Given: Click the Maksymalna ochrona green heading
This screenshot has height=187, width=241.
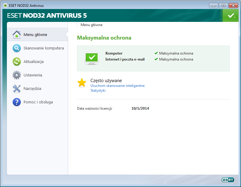Looking at the screenshot, I should tap(104, 38).
